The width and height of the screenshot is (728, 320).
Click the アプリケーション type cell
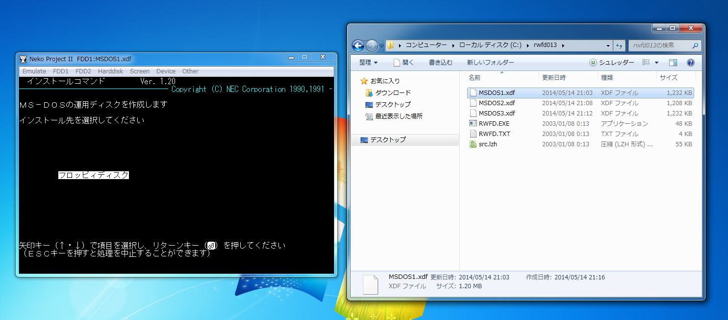click(x=625, y=123)
